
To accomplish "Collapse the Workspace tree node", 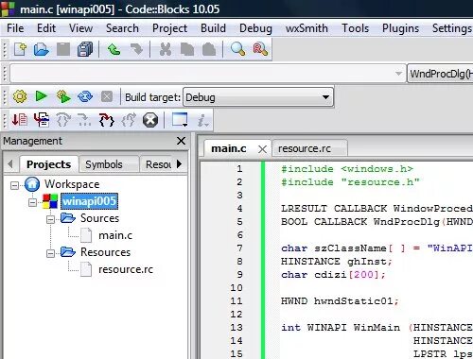I will tap(14, 185).
